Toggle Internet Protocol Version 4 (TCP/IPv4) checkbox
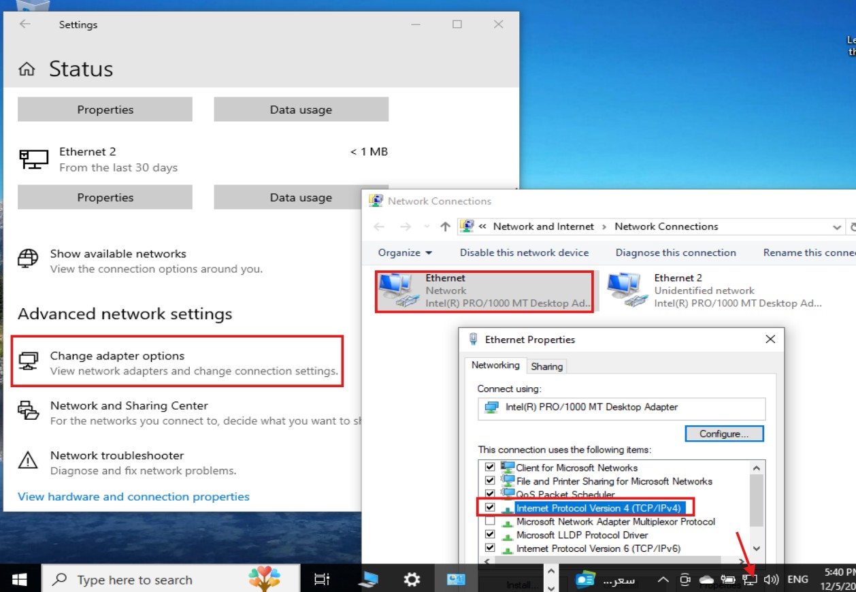 pyautogui.click(x=489, y=508)
